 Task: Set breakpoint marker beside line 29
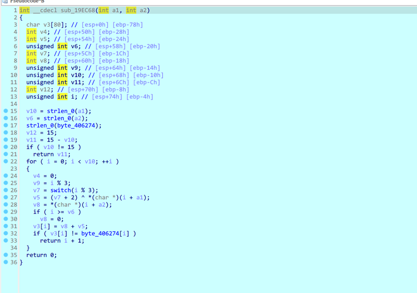click(x=6, y=212)
